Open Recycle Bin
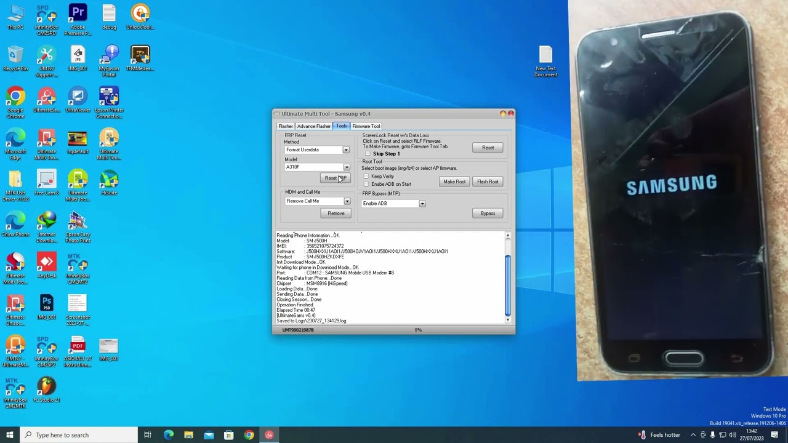Screen dimensions: 788x443 pyautogui.click(x=15, y=58)
